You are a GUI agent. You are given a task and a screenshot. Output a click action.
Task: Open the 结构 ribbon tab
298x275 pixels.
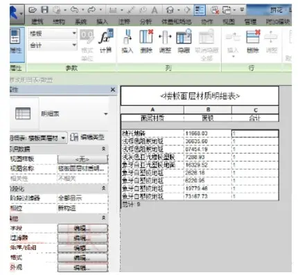coord(59,21)
